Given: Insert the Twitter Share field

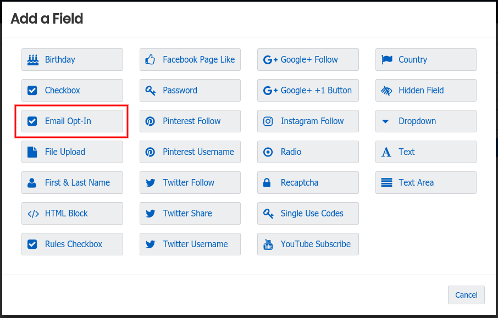Looking at the screenshot, I should 190,214.
